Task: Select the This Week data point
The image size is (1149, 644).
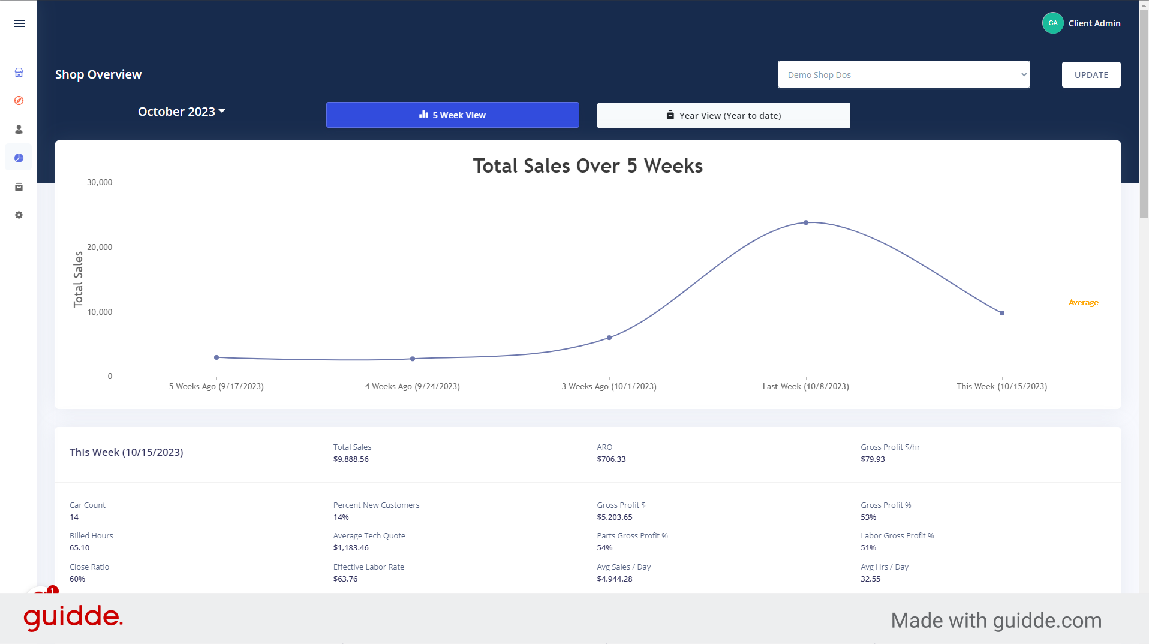Action: tap(1002, 313)
